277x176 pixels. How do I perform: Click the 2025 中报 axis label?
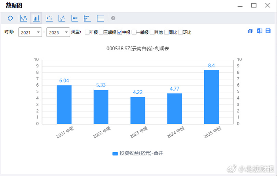point(212,132)
